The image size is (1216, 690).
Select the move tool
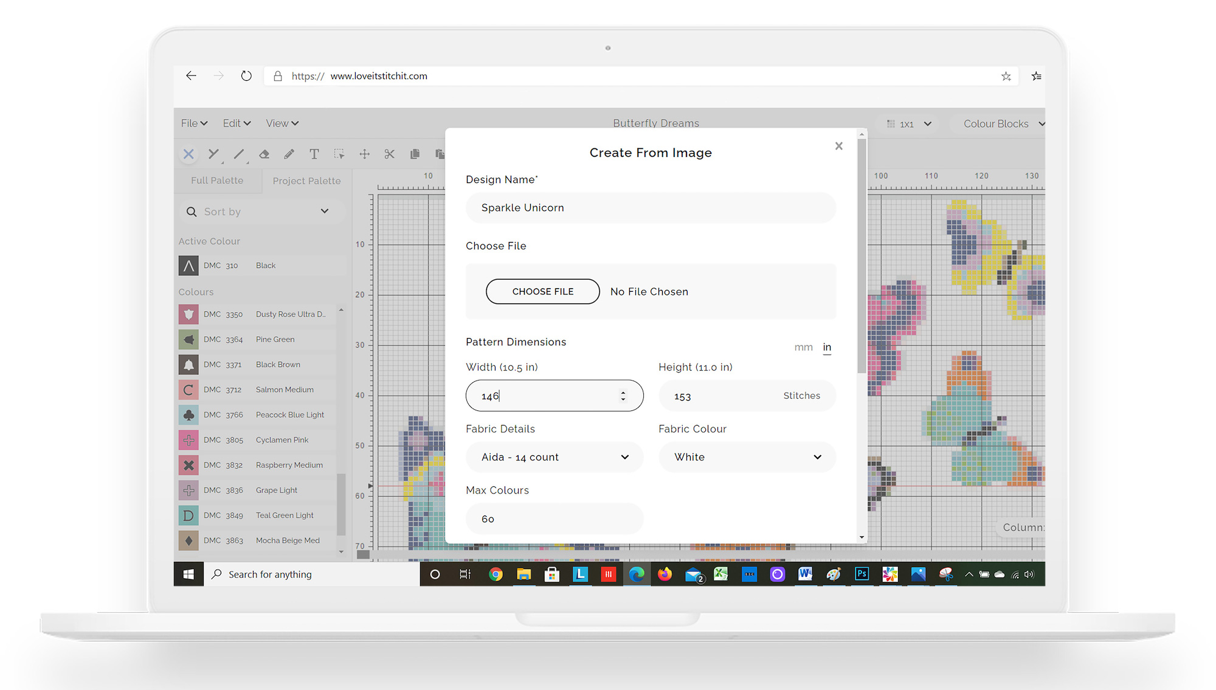pyautogui.click(x=364, y=154)
